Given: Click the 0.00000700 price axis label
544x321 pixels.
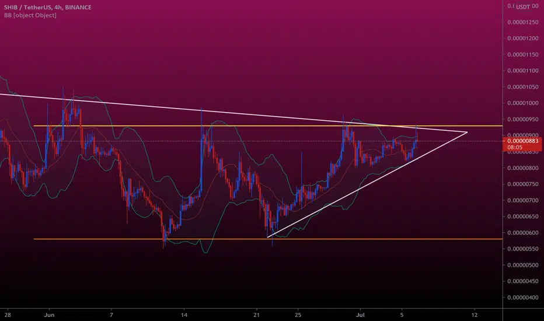Looking at the screenshot, I should tap(523, 200).
